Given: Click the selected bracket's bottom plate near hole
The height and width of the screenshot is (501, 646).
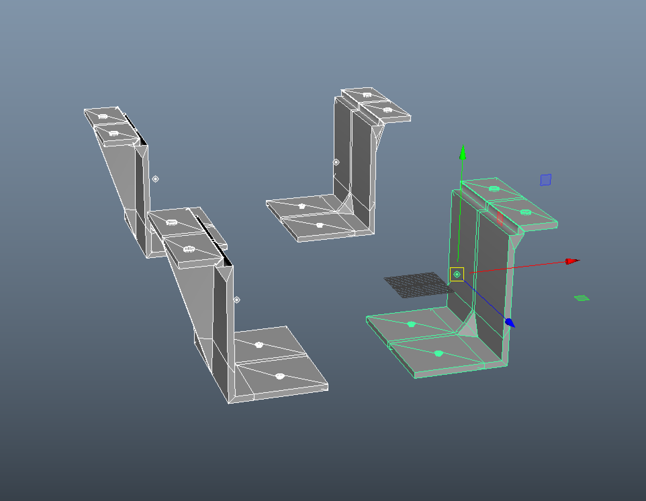Looking at the screenshot, I should click(x=438, y=353).
